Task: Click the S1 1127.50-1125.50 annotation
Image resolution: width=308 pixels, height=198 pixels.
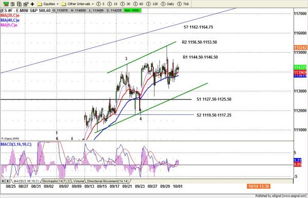Action: coord(214,100)
